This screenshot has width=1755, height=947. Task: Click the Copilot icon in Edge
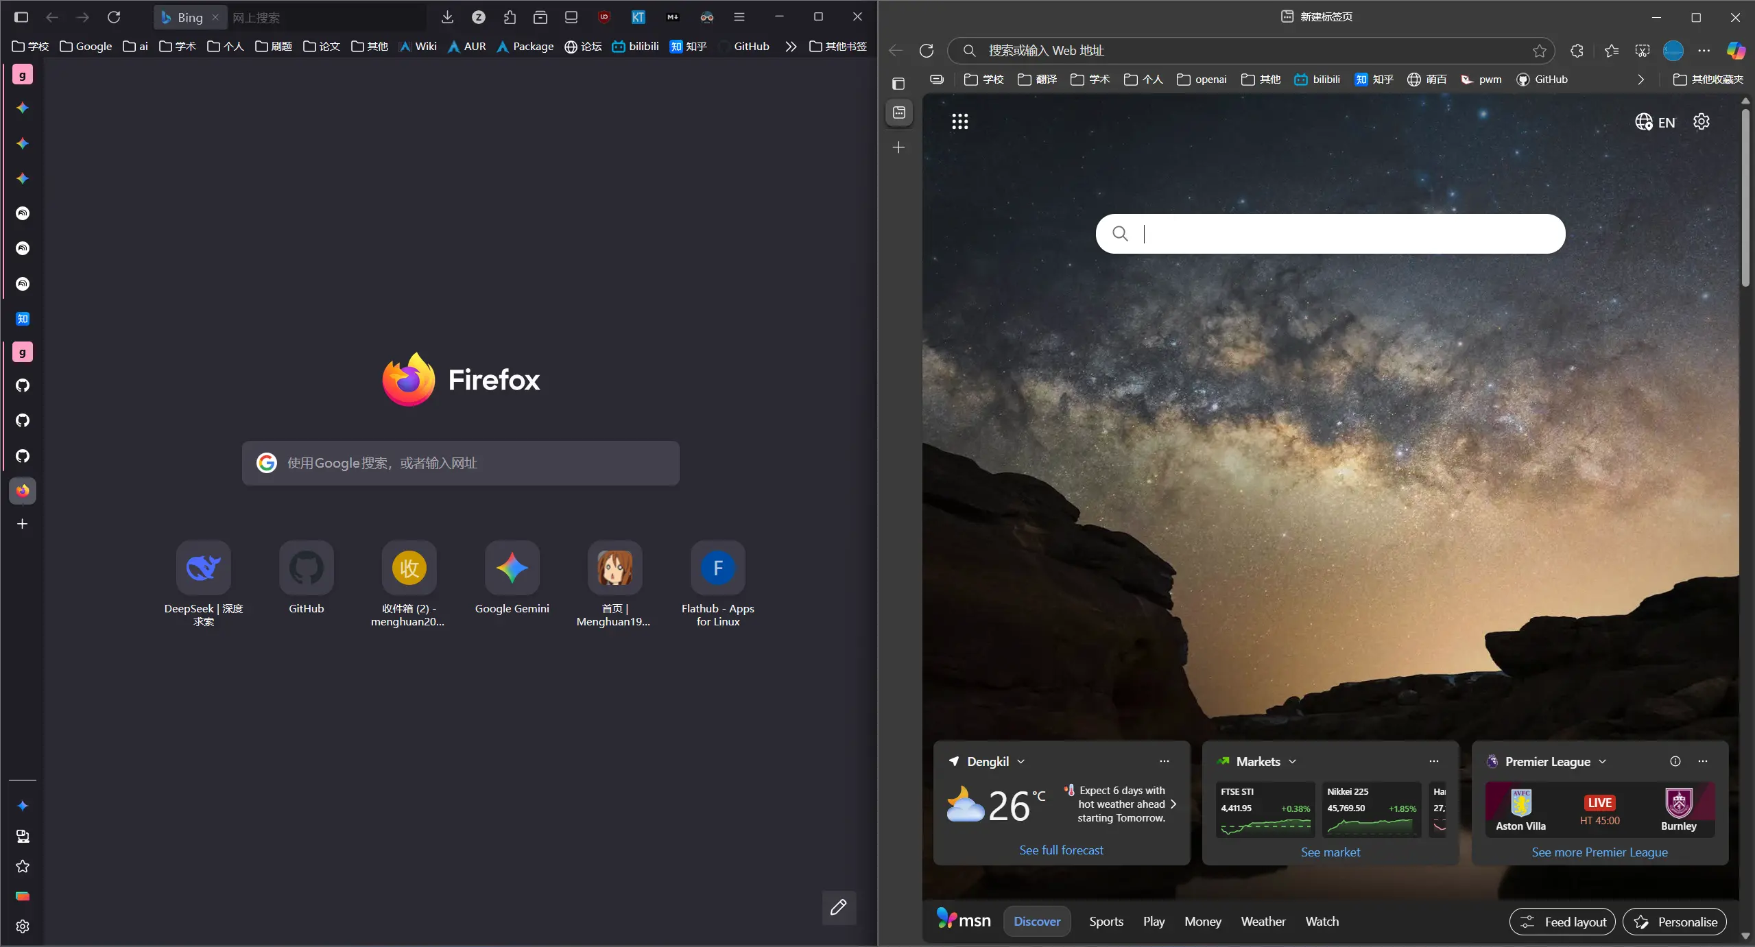[1736, 50]
